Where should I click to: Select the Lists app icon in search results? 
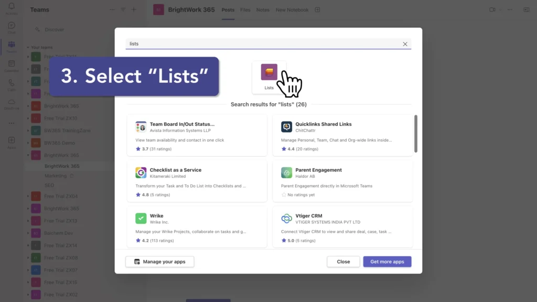pyautogui.click(x=269, y=73)
